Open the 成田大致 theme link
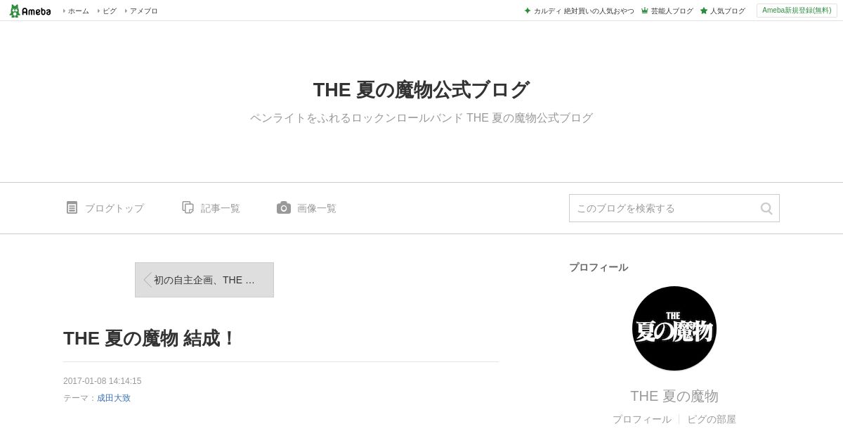The image size is (843, 443). click(x=114, y=398)
